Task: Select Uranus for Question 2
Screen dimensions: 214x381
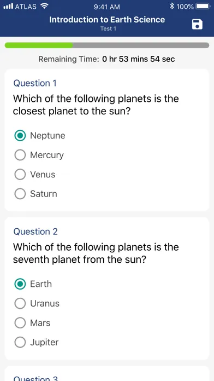Action: (x=20, y=303)
